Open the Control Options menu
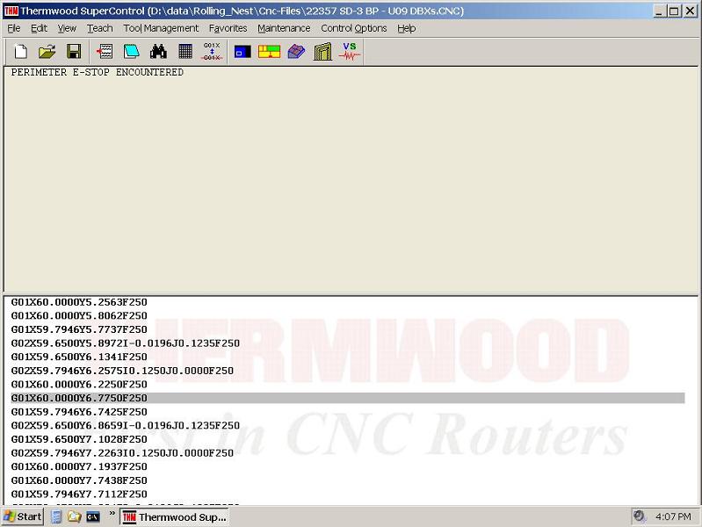The width and height of the screenshot is (702, 527). pos(354,28)
